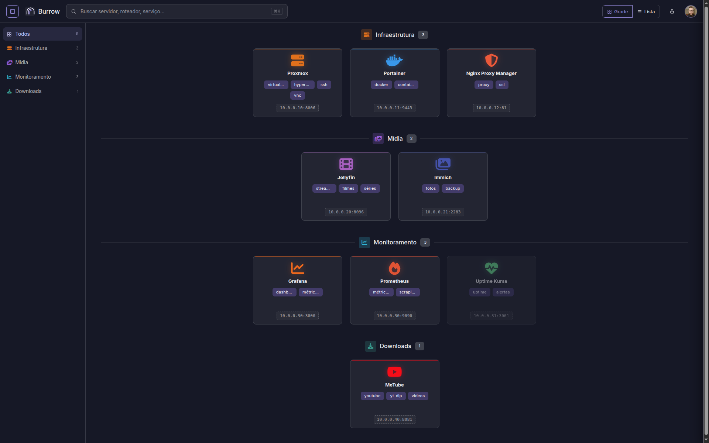The width and height of the screenshot is (709, 443).
Task: Open the Proxmox server icon
Action: click(298, 61)
